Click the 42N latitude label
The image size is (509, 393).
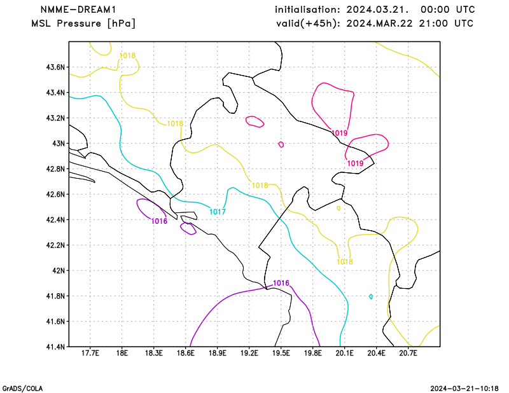pos(59,271)
